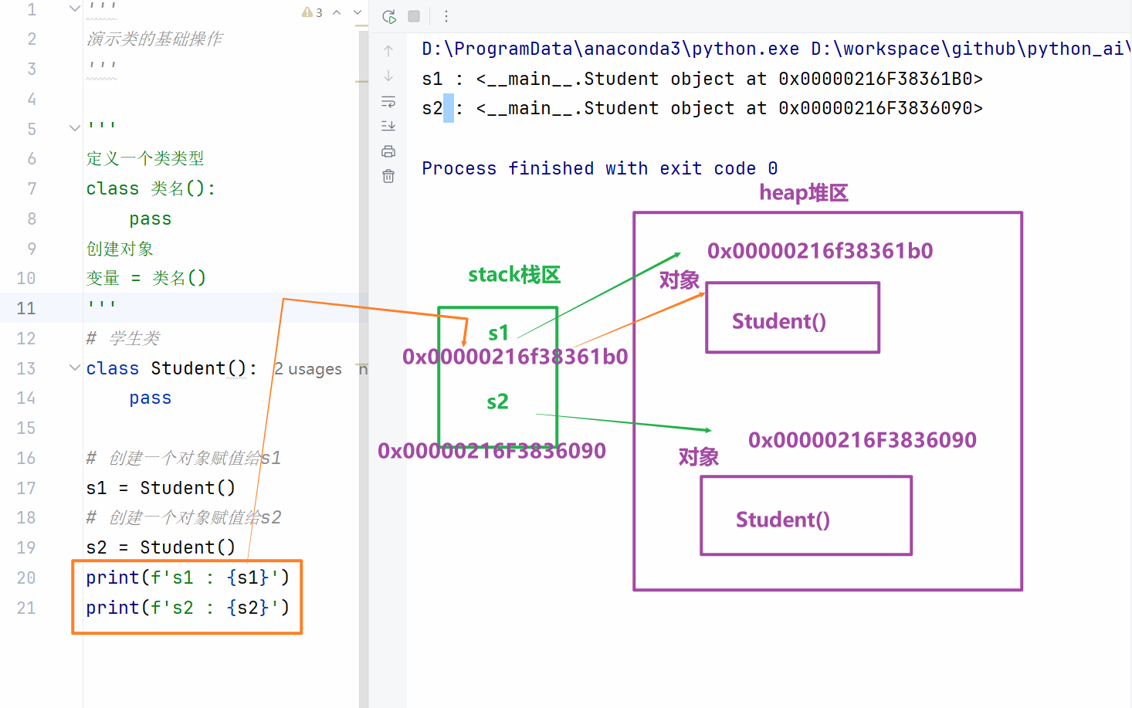This screenshot has height=708, width=1132.
Task: Click the 's1 : <__main__.Student object' console line
Action: pos(702,79)
